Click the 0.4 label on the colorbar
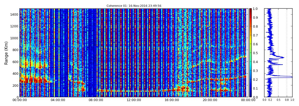Screen dimensions: 299x106 (255, 62)
